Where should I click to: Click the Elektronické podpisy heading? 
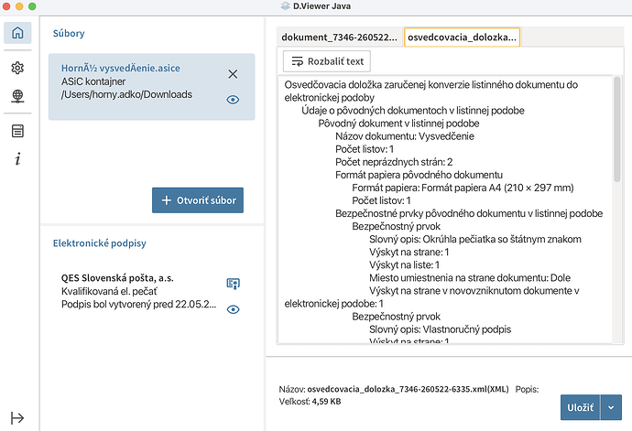click(x=99, y=243)
